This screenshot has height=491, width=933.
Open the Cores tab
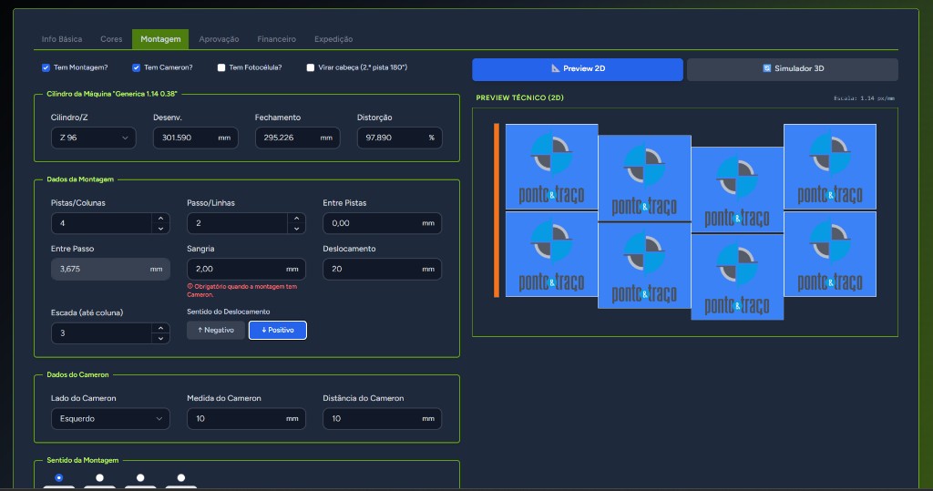[x=111, y=39]
